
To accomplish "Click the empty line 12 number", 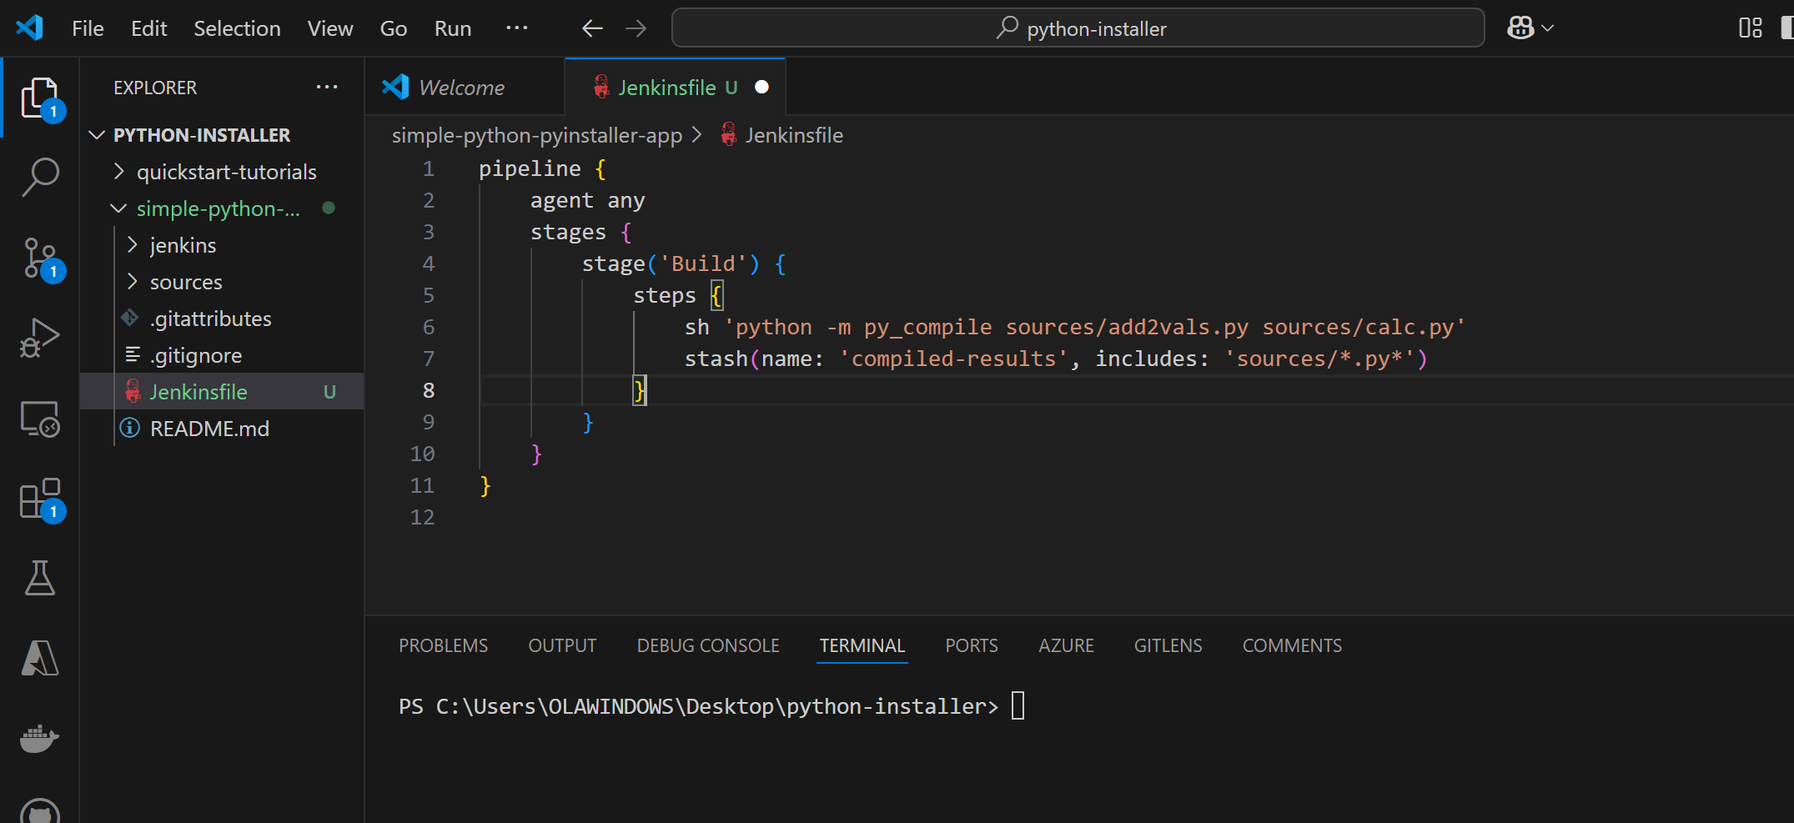I will (422, 517).
